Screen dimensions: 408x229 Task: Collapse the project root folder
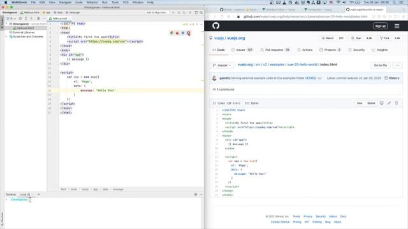7,24
